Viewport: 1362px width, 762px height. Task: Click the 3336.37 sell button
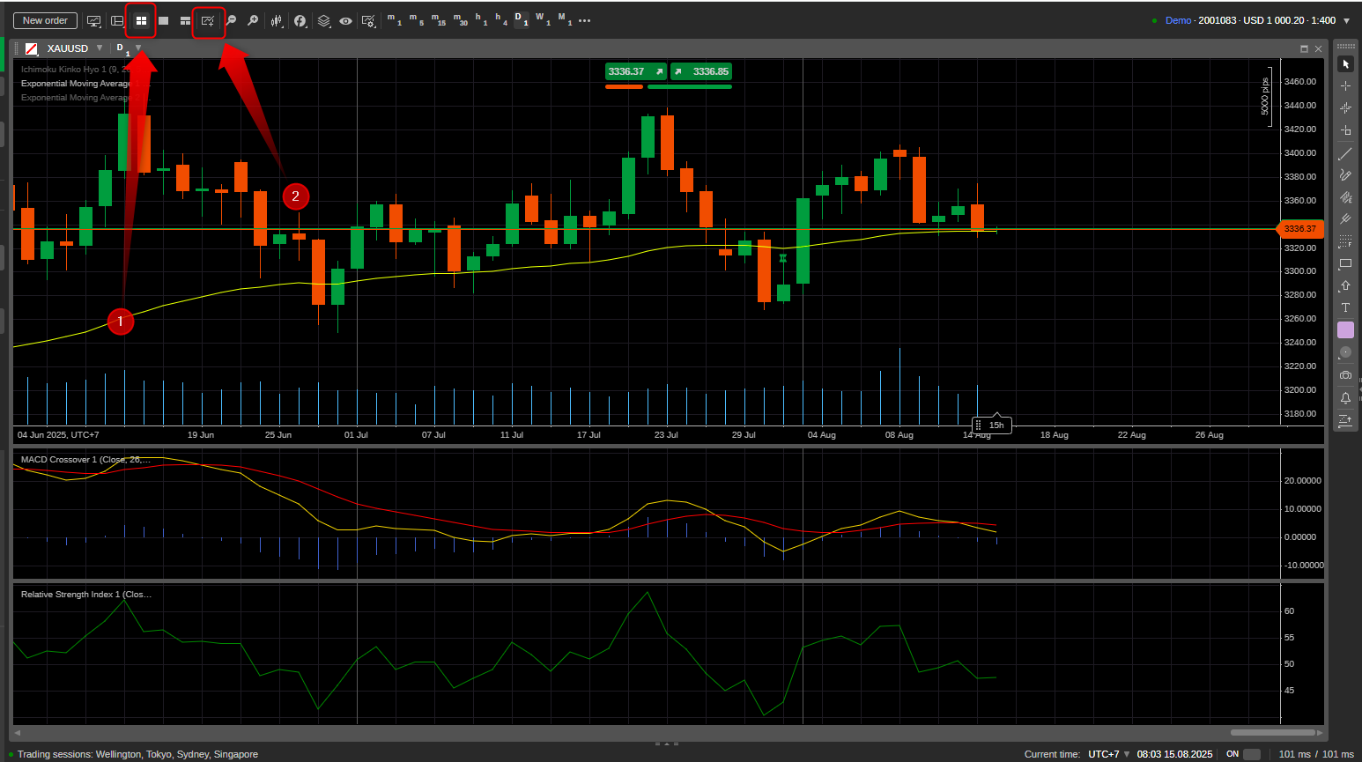click(636, 71)
